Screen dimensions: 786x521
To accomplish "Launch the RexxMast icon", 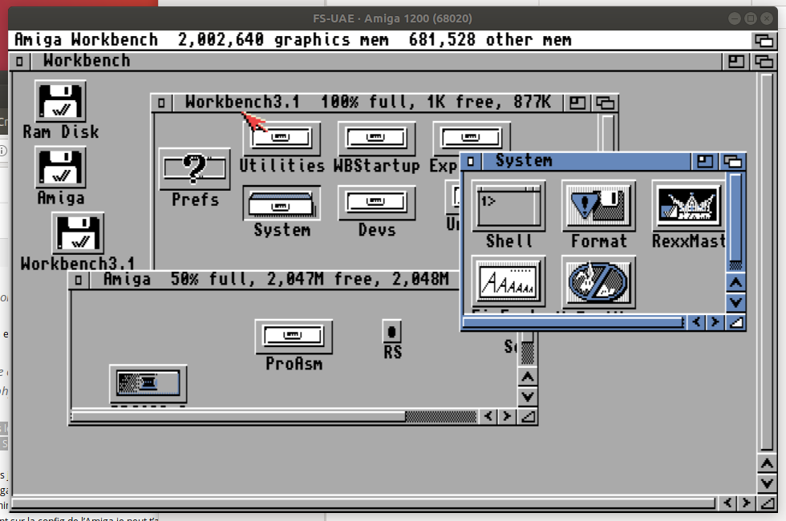I will (x=689, y=206).
